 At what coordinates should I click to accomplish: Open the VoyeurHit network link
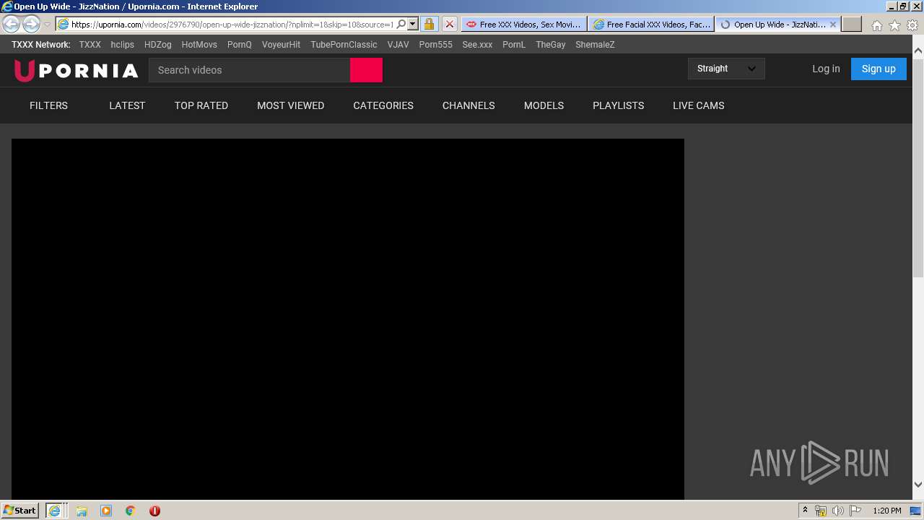281,44
